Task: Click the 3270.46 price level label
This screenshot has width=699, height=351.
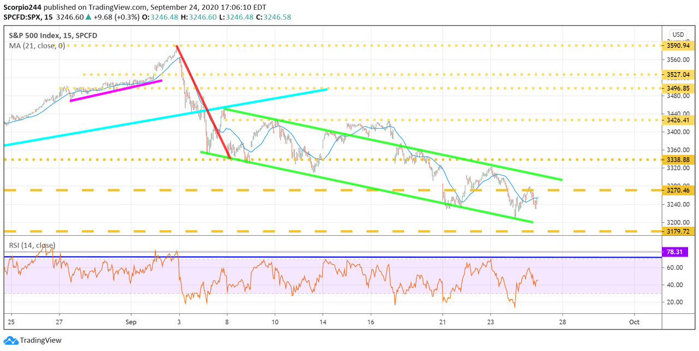Action: click(x=679, y=190)
